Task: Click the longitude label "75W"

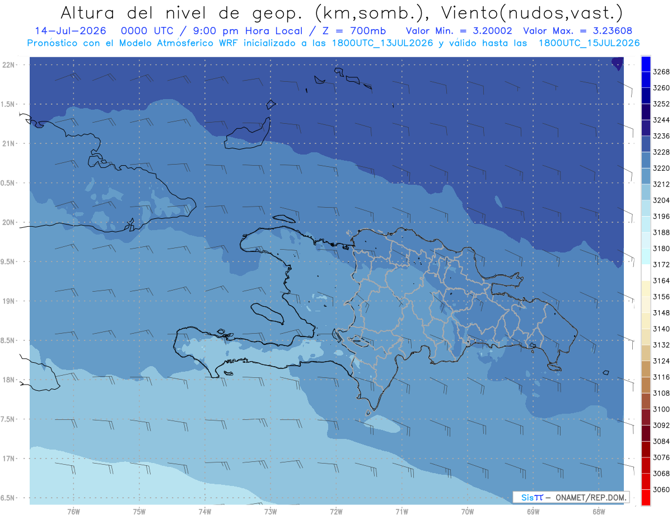Action: pyautogui.click(x=139, y=512)
